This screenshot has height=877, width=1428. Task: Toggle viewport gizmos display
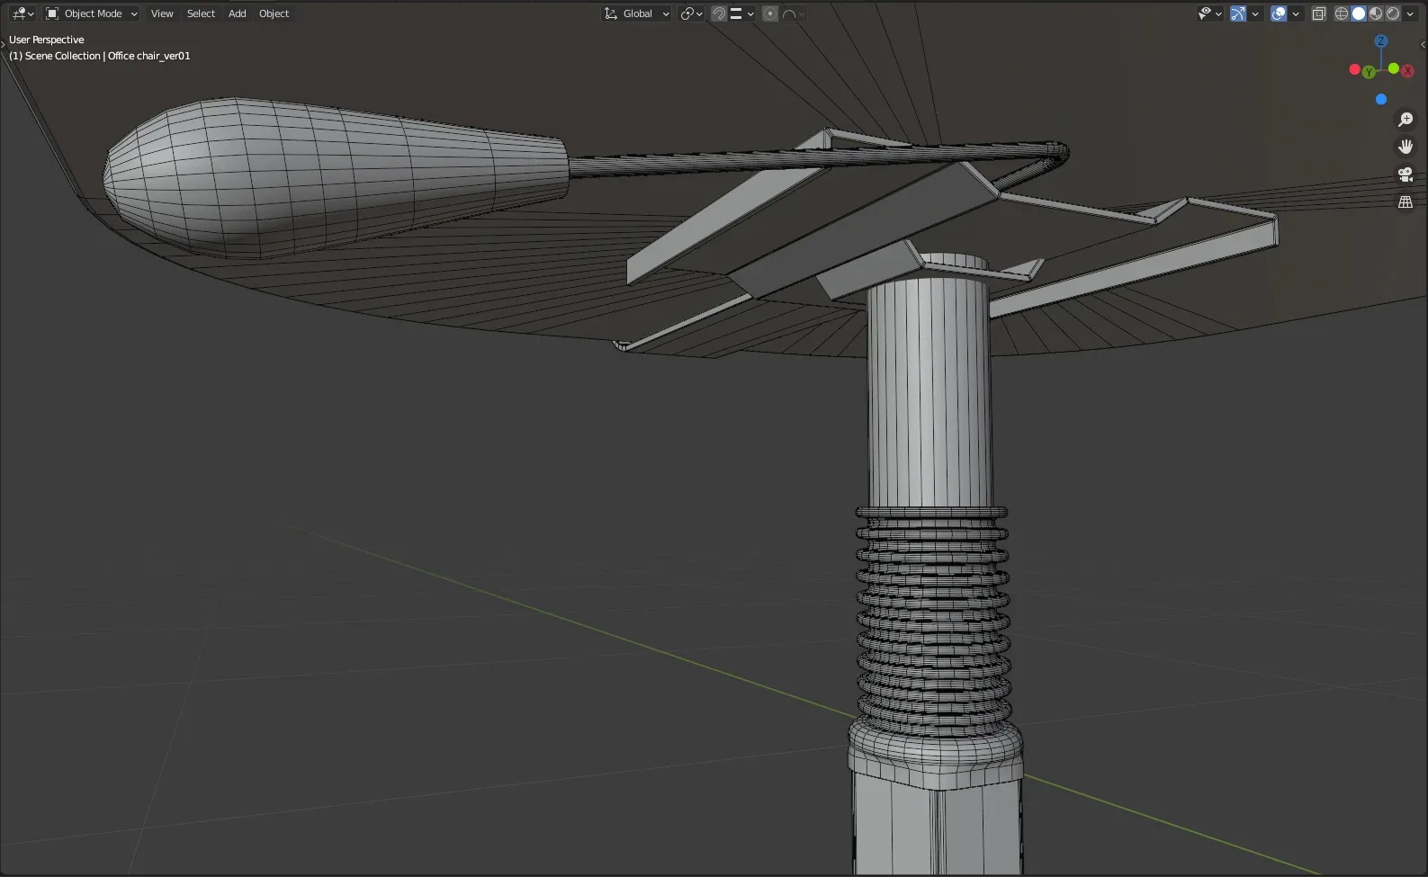click(1238, 13)
